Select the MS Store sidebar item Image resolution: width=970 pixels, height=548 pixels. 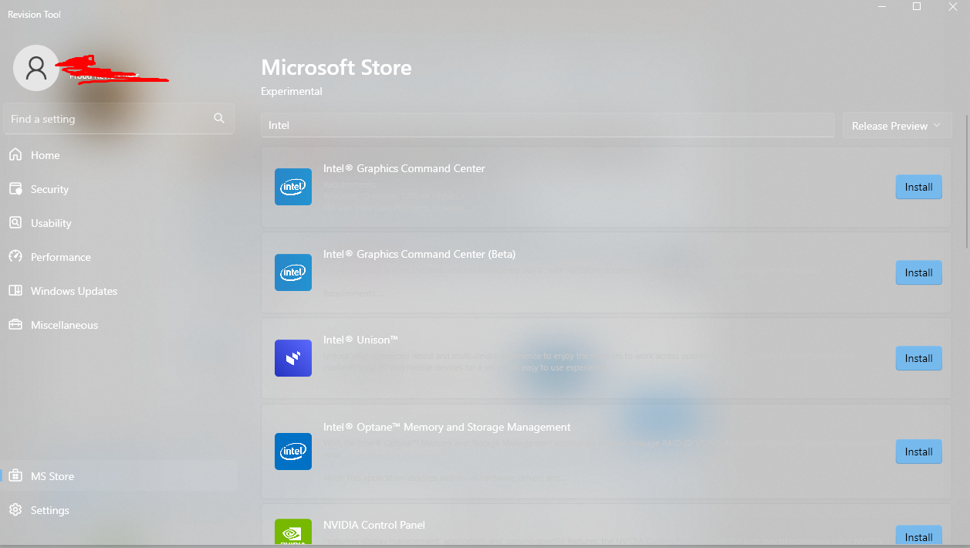tap(119, 476)
